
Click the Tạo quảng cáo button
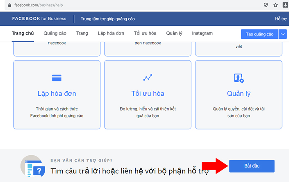pyautogui.click(x=259, y=34)
